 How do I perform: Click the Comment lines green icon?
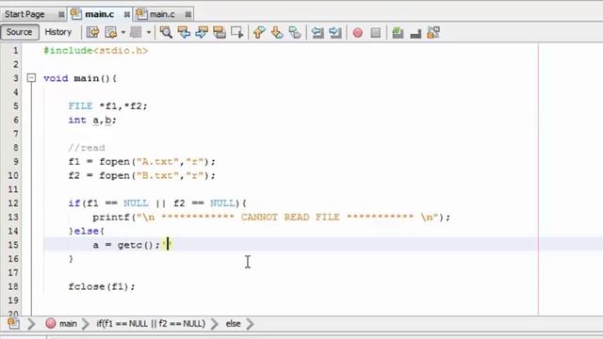(398, 32)
